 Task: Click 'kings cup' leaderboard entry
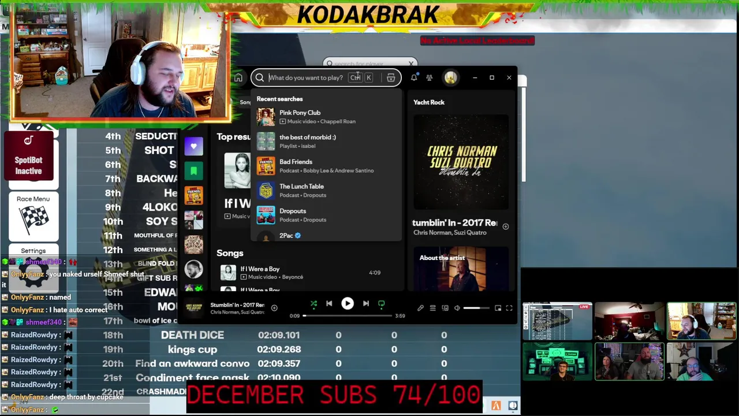(192, 350)
